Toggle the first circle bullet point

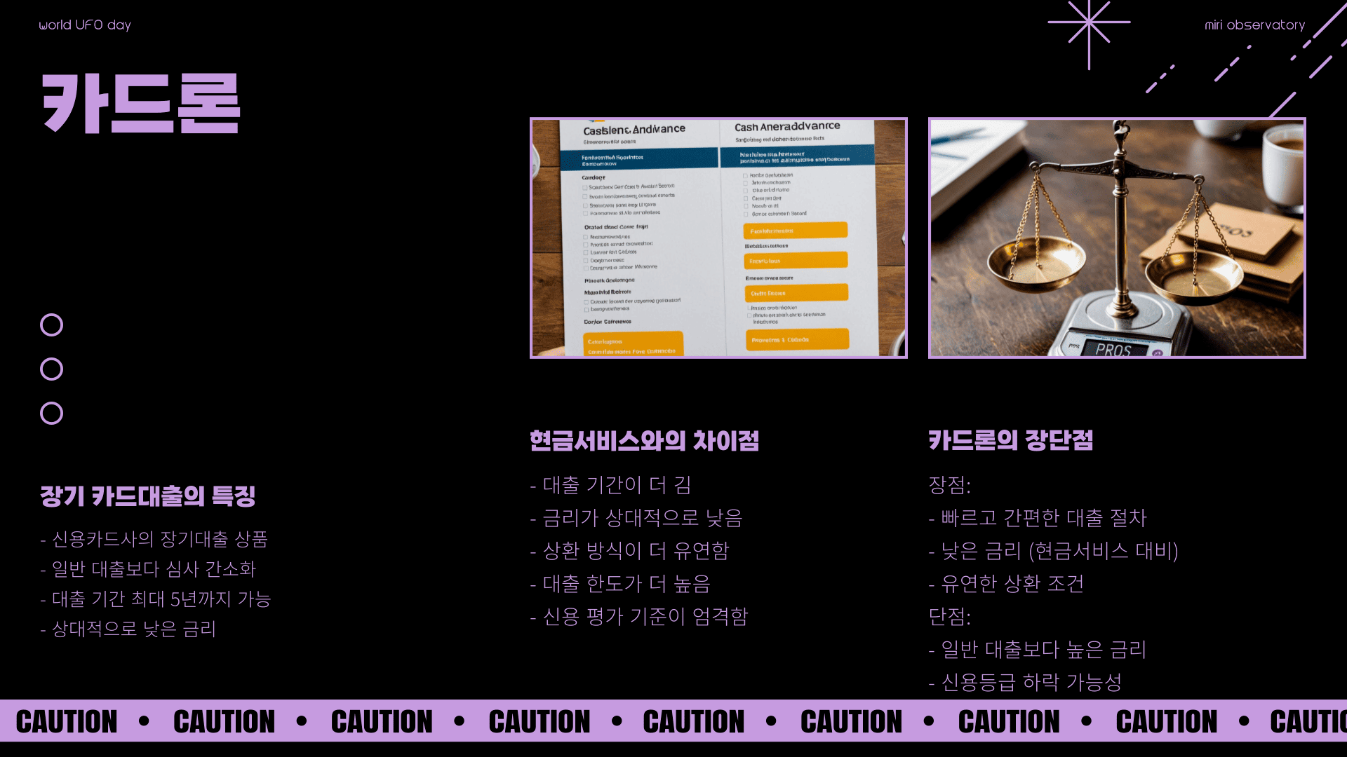pos(53,325)
